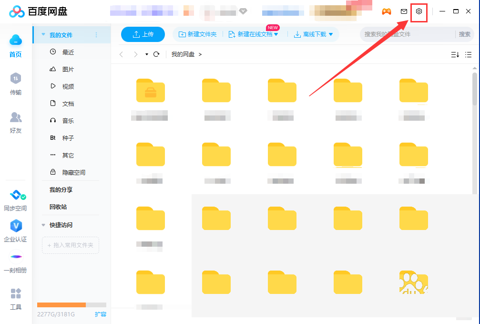
Task: Open folder with toolbox icon
Action: click(x=150, y=91)
